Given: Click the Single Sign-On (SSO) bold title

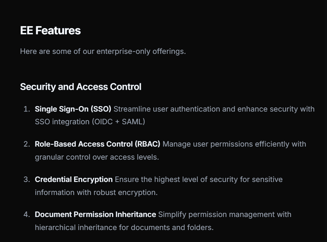Looking at the screenshot, I should [73, 109].
